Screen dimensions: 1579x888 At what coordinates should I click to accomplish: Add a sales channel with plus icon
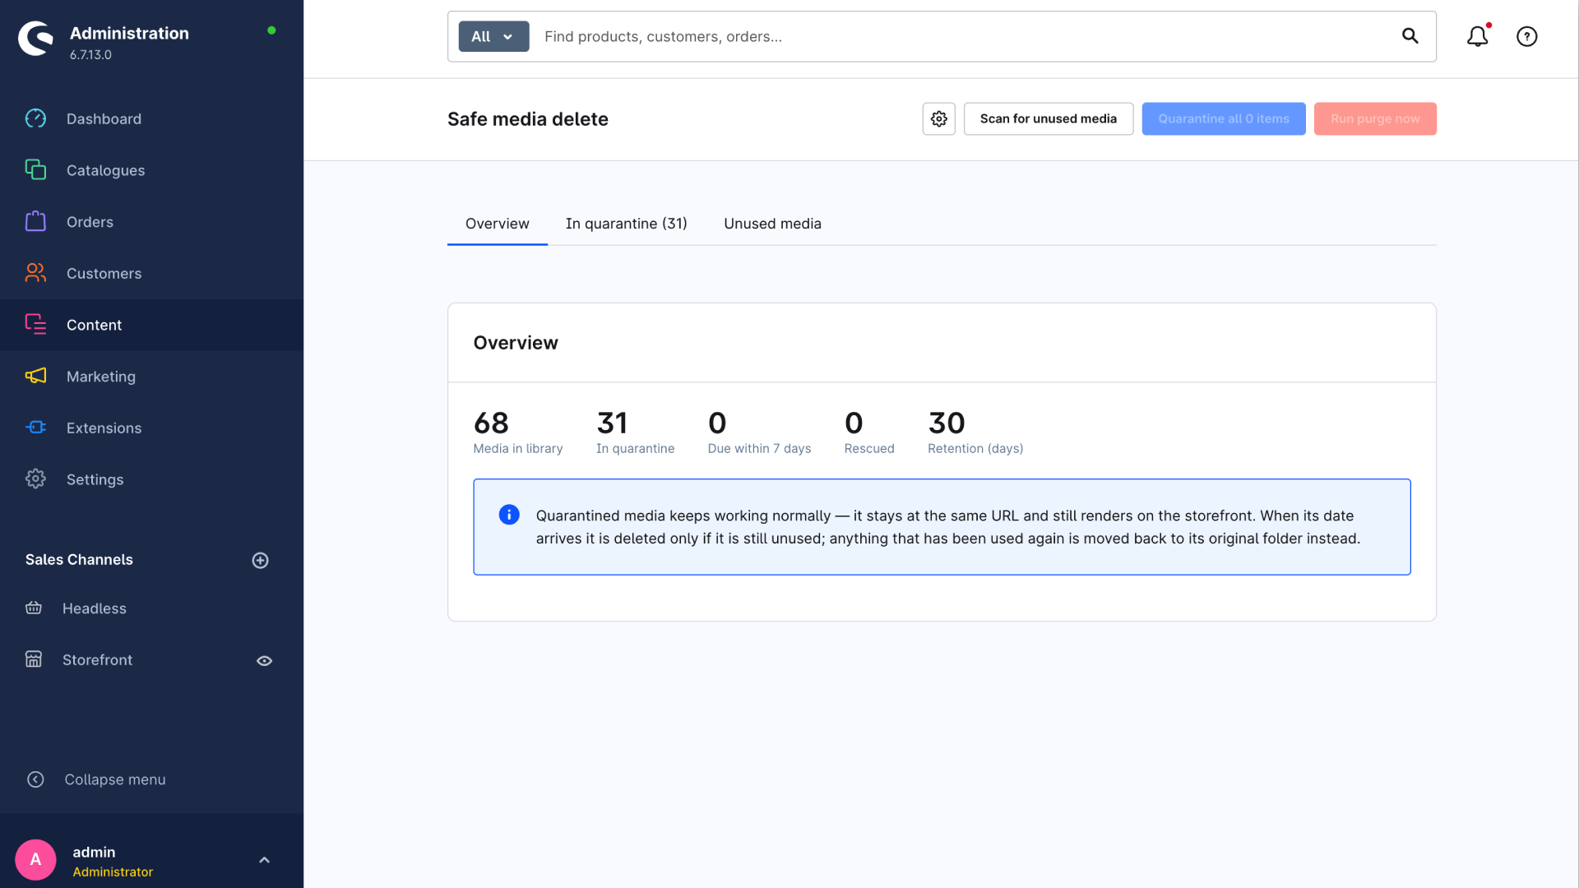260,560
